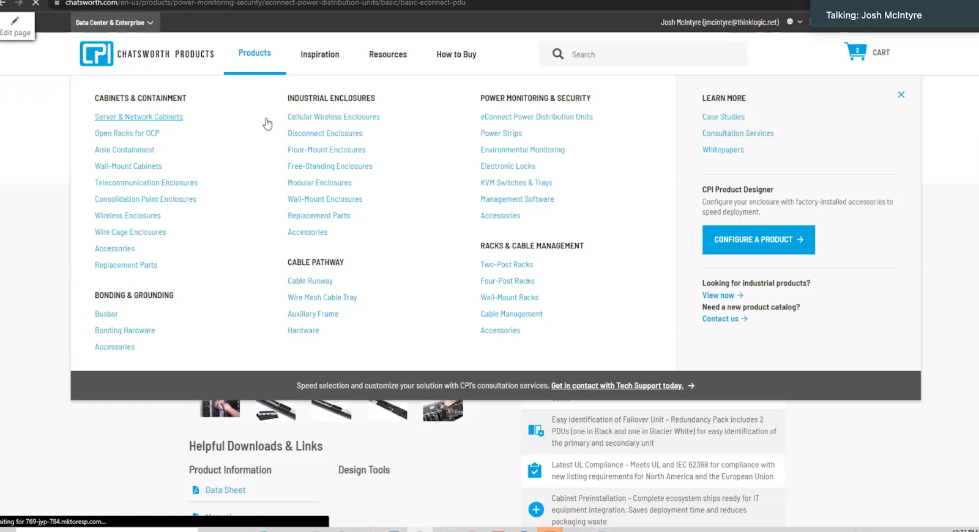Screen dimensions: 979x532
Task: Open the Resources menu
Action: tap(388, 54)
